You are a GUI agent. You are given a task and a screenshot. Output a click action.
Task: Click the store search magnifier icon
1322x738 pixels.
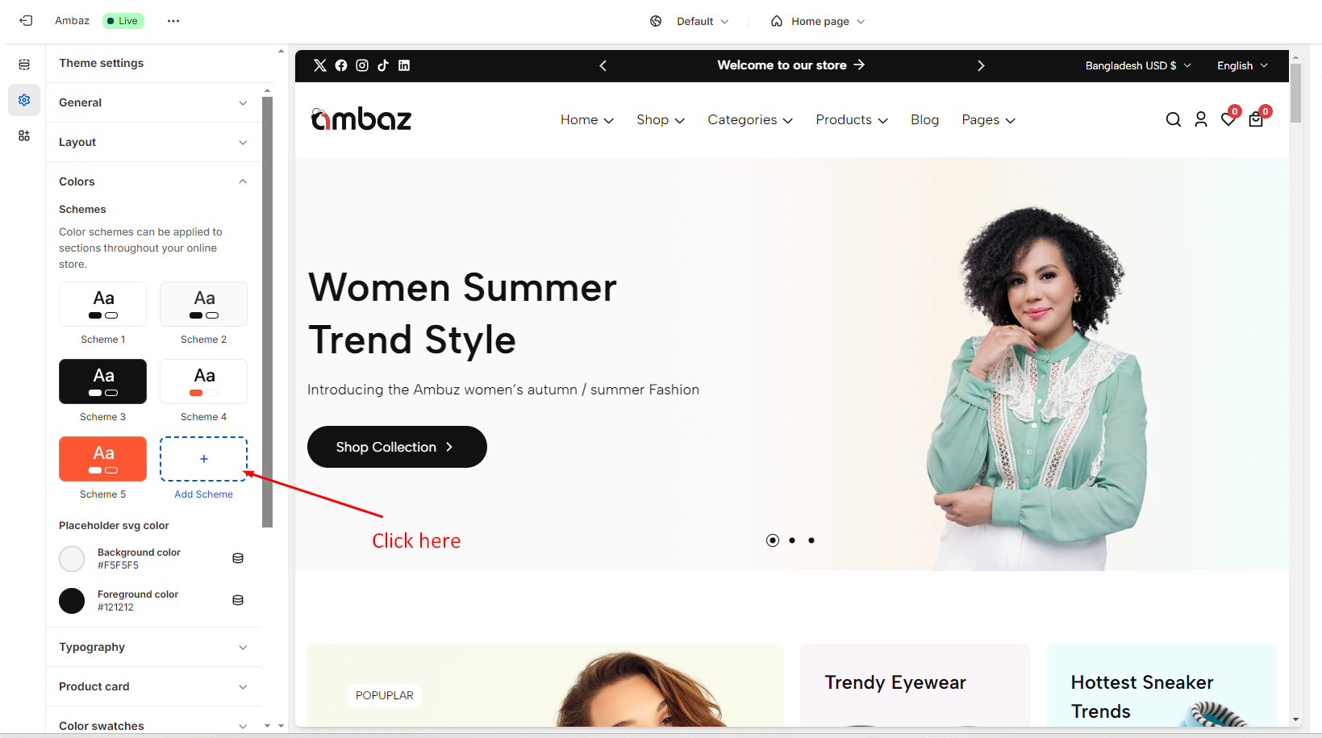coord(1174,119)
